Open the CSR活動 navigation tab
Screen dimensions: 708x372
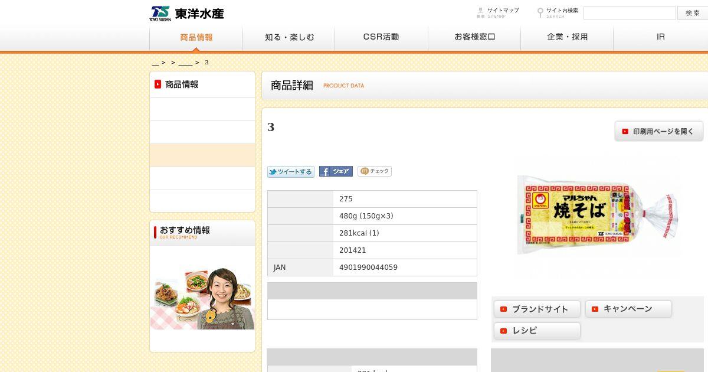[381, 37]
